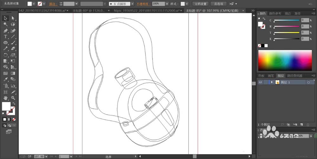Select the Rotate tool
The width and height of the screenshot is (317, 159).
point(5,55)
